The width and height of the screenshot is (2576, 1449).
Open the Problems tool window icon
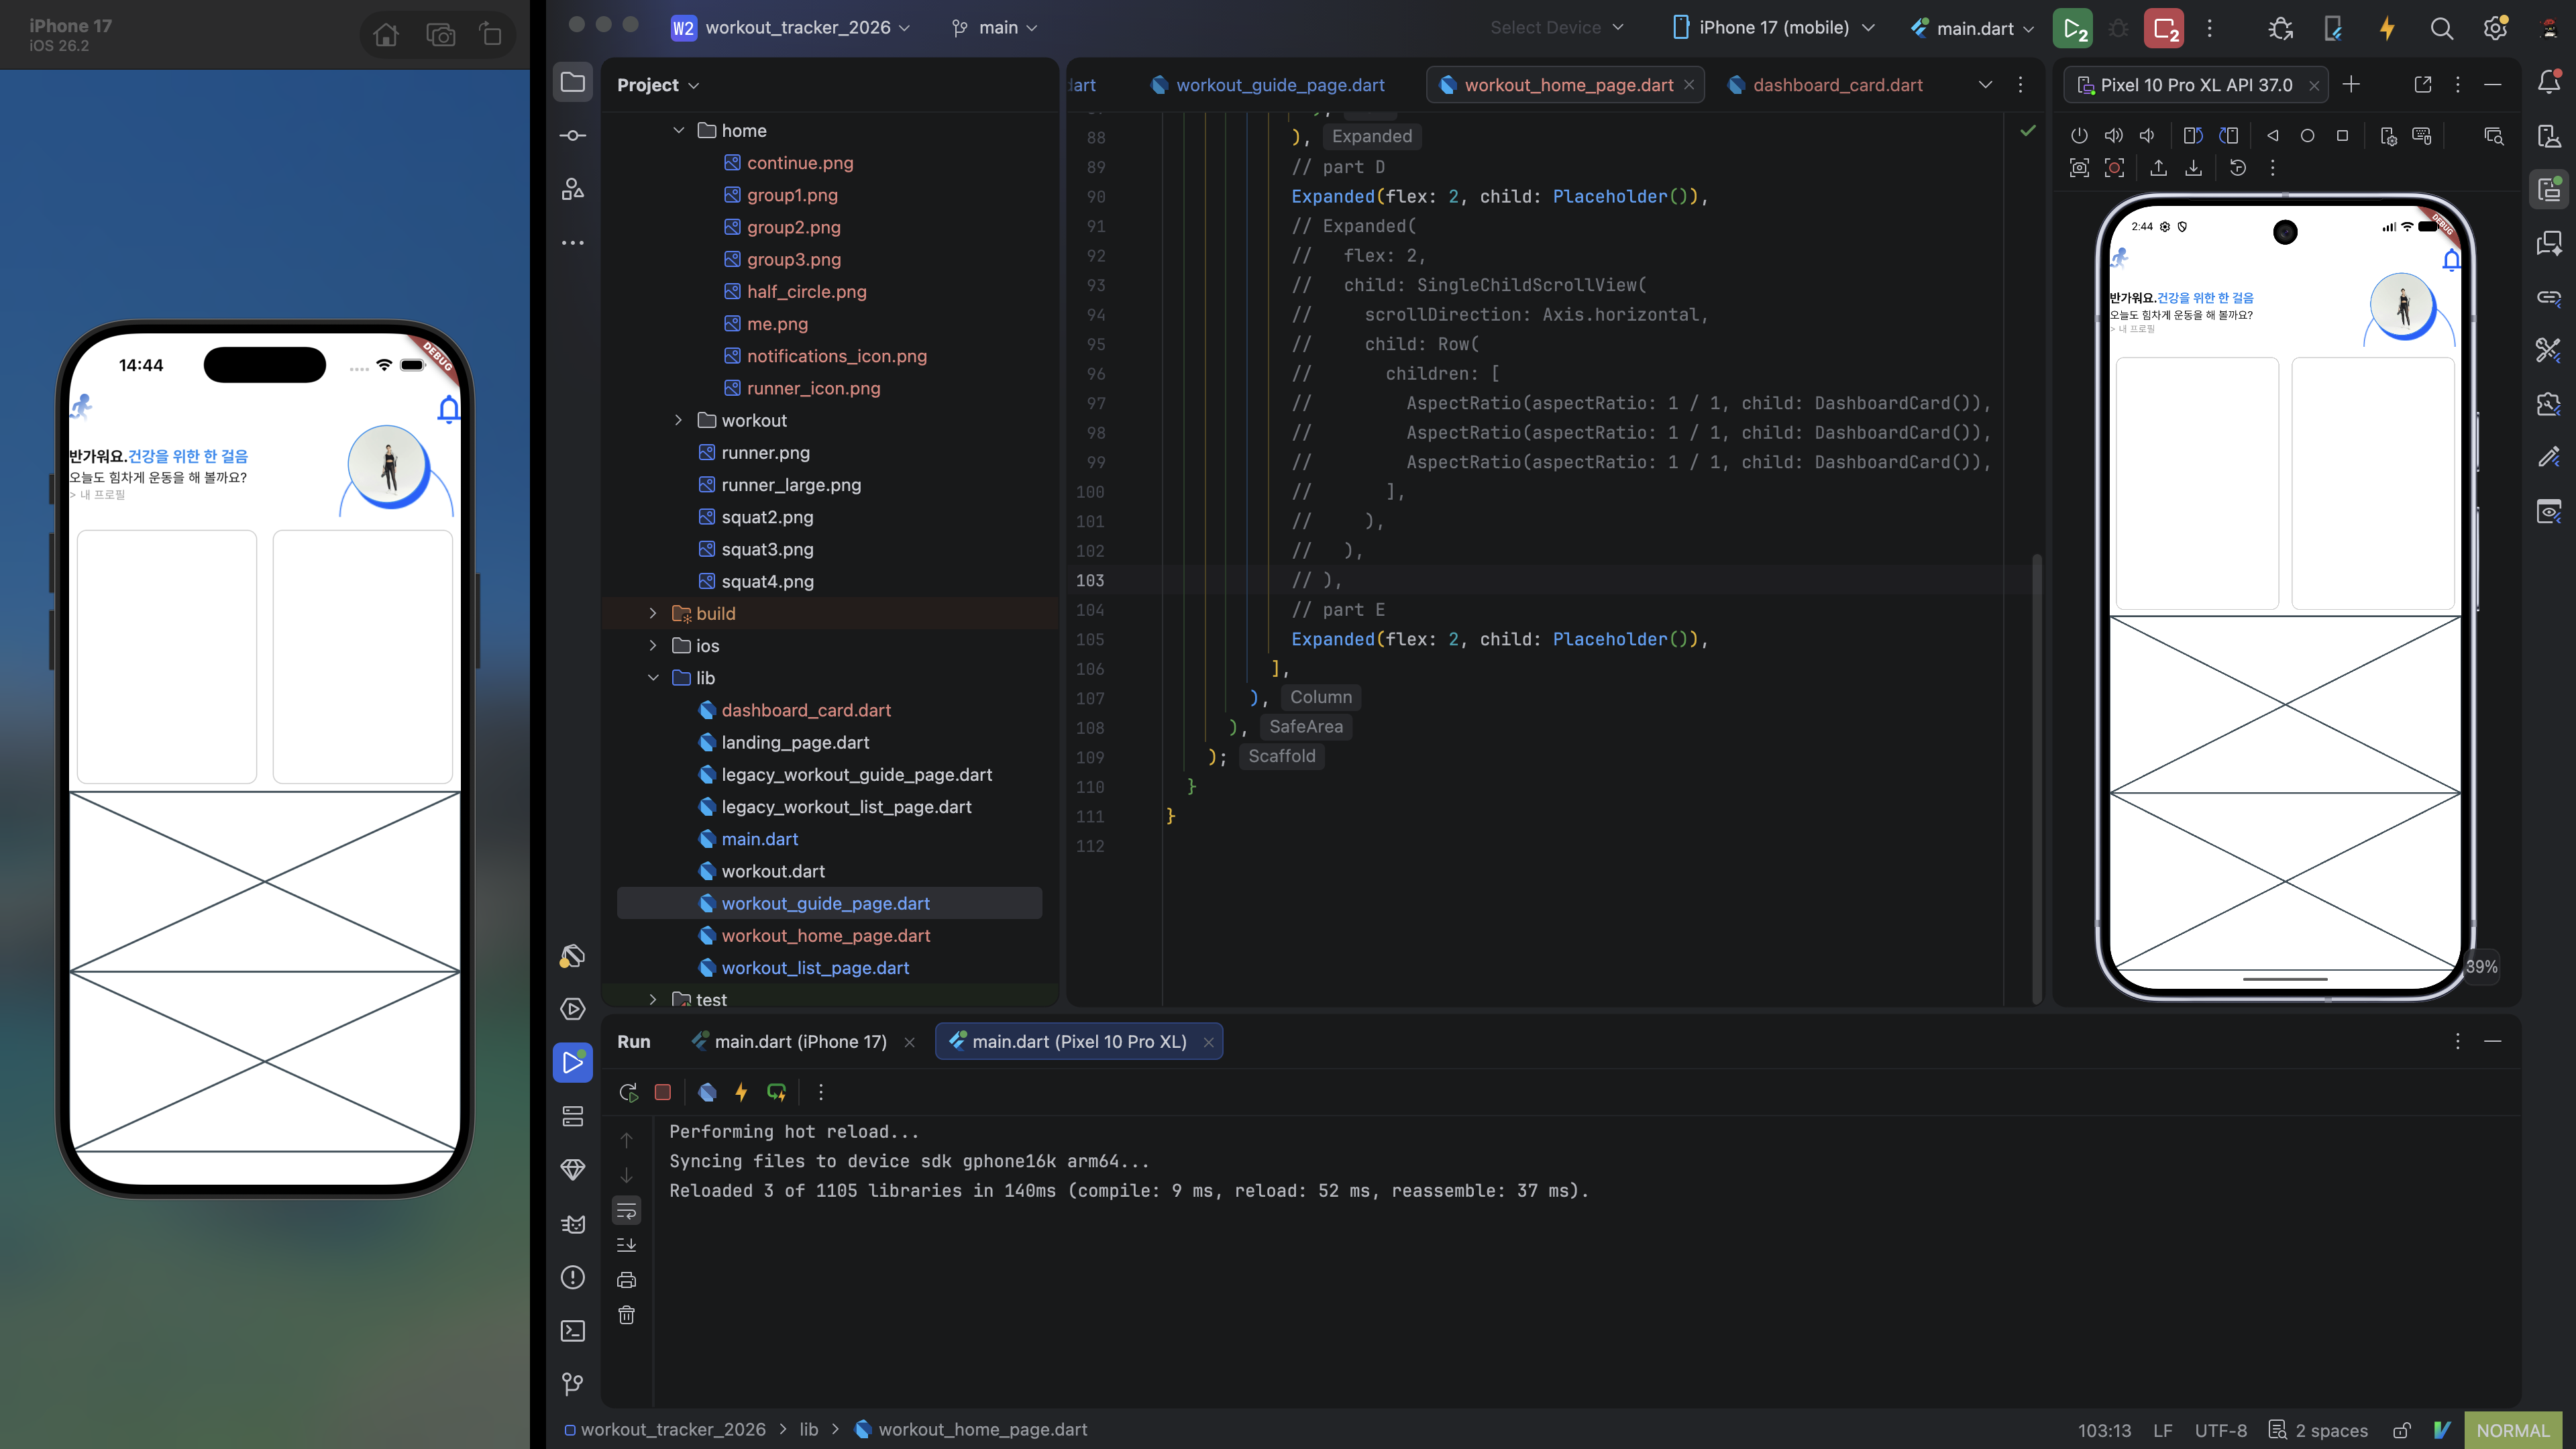(573, 1277)
